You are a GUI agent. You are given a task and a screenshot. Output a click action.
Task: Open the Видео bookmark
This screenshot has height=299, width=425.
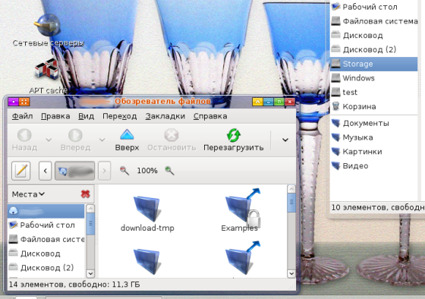pos(373,166)
